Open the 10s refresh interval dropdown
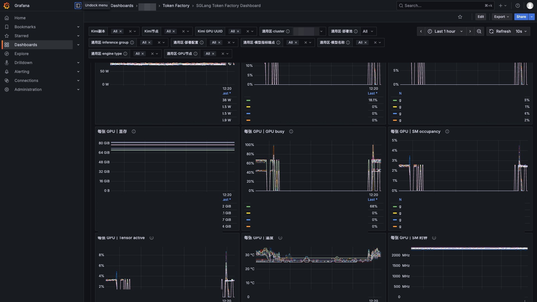Image resolution: width=537 pixels, height=302 pixels. 521,31
